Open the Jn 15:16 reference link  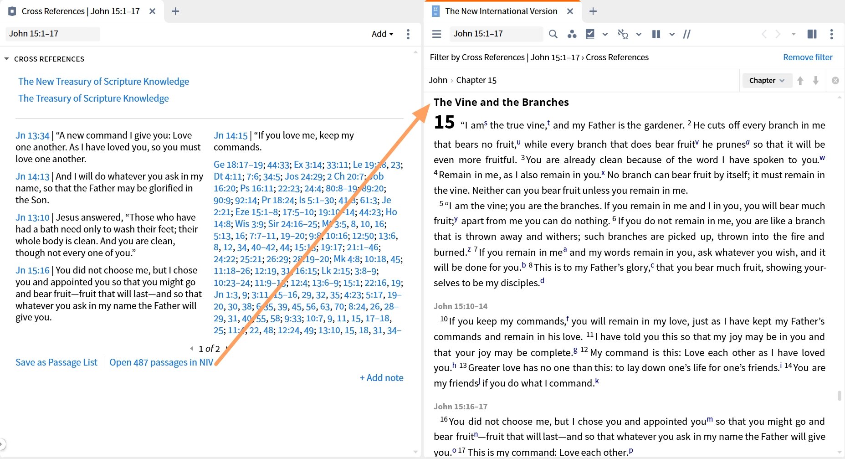coord(32,270)
